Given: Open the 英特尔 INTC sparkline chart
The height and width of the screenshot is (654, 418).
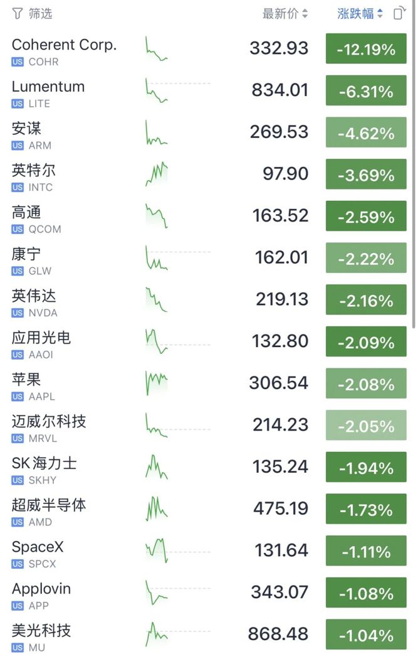Looking at the screenshot, I should [x=157, y=174].
